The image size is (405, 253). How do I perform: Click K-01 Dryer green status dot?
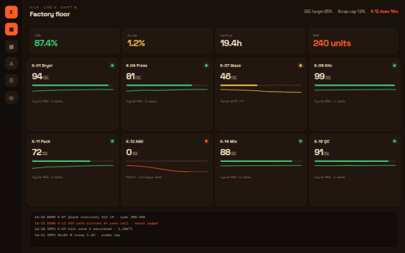pyautogui.click(x=112, y=65)
